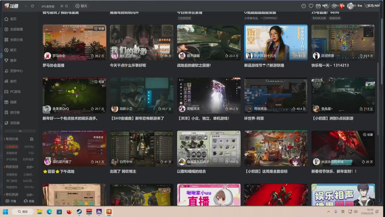Click the 开播 start streaming button
This screenshot has width=385, height=217.
11,201
